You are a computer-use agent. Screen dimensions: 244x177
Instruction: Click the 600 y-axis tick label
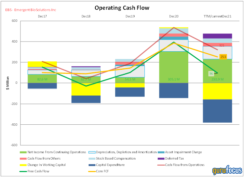click(x=14, y=21)
